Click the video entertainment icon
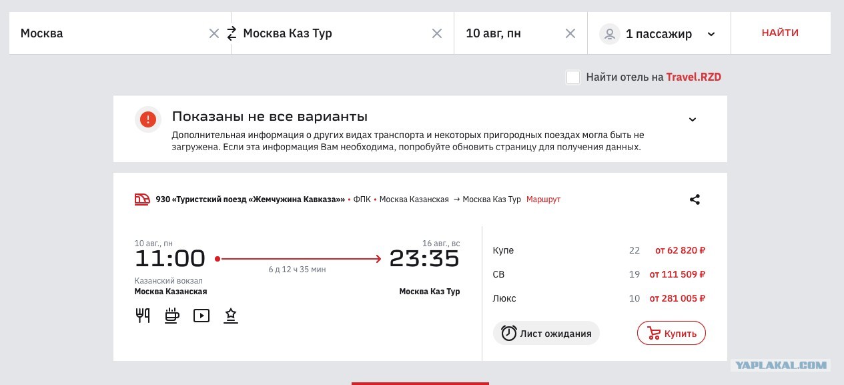The width and height of the screenshot is (844, 385). tap(201, 316)
